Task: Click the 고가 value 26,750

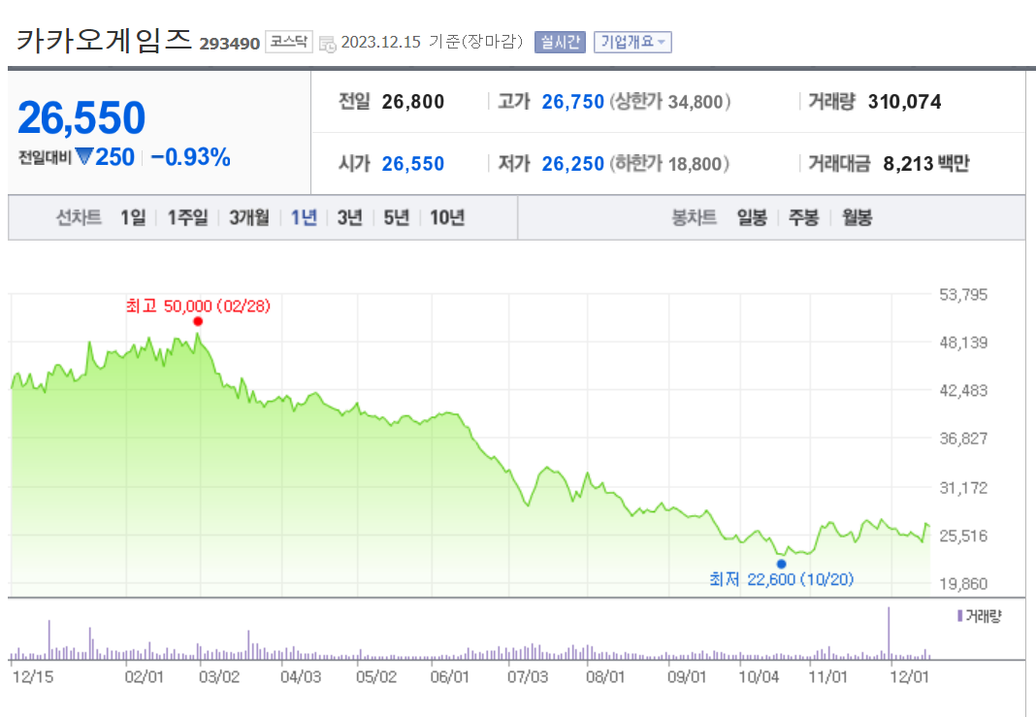Action: (x=573, y=102)
